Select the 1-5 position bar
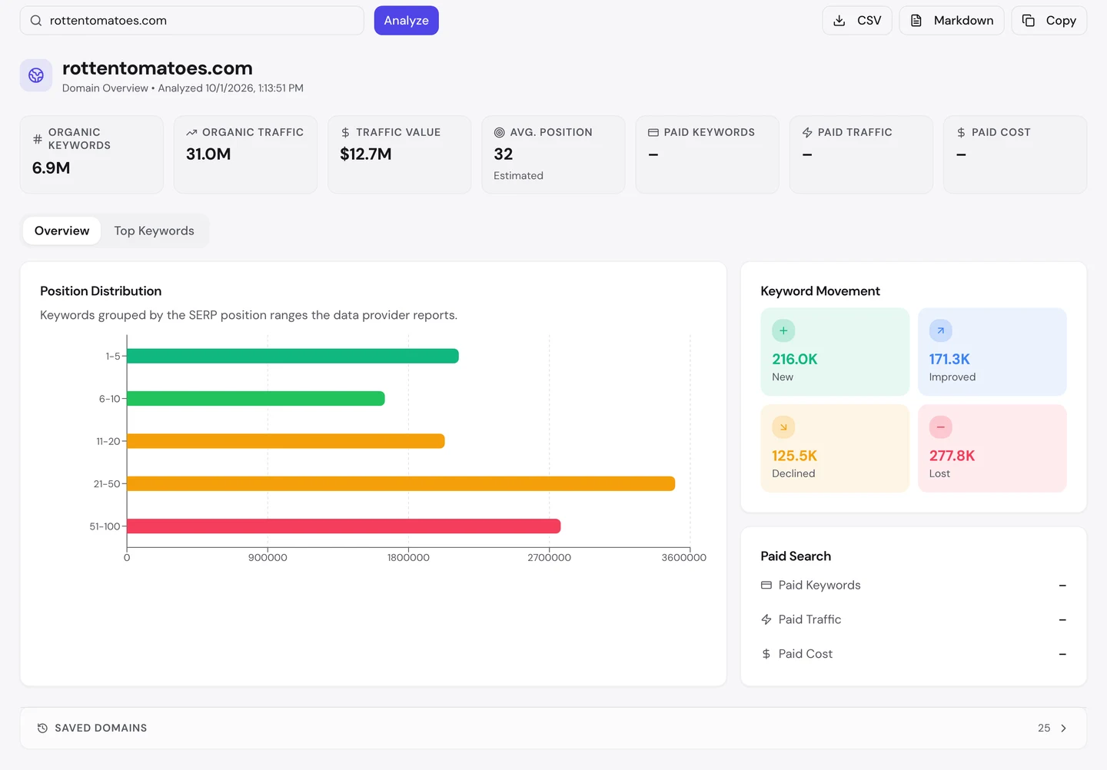This screenshot has height=770, width=1107. [293, 356]
